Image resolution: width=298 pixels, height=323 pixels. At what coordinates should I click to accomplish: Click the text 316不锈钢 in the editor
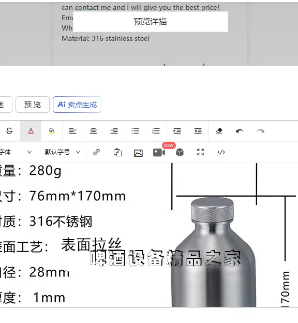[61, 222]
